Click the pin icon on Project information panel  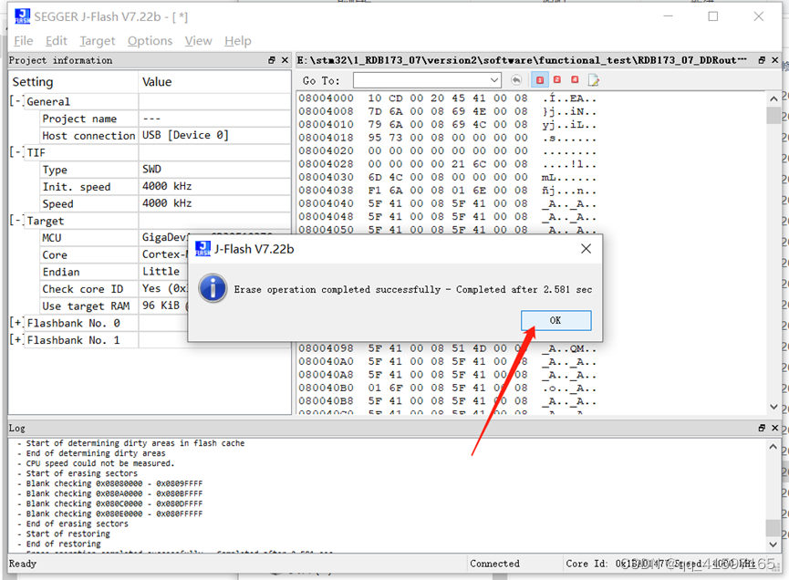click(270, 60)
